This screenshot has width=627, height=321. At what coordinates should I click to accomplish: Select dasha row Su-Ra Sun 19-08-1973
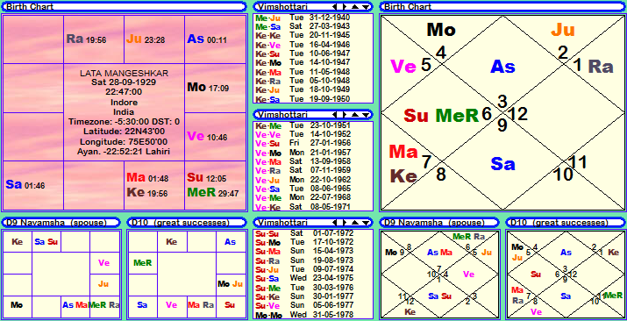304,260
